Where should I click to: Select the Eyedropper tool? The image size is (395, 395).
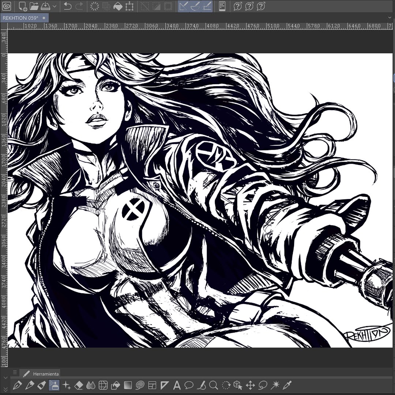click(x=287, y=385)
